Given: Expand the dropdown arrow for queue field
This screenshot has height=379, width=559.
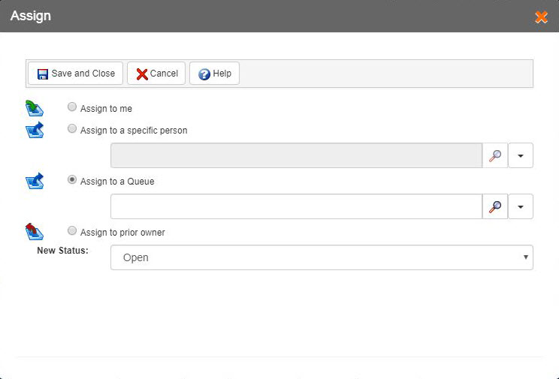Looking at the screenshot, I should click(x=521, y=206).
